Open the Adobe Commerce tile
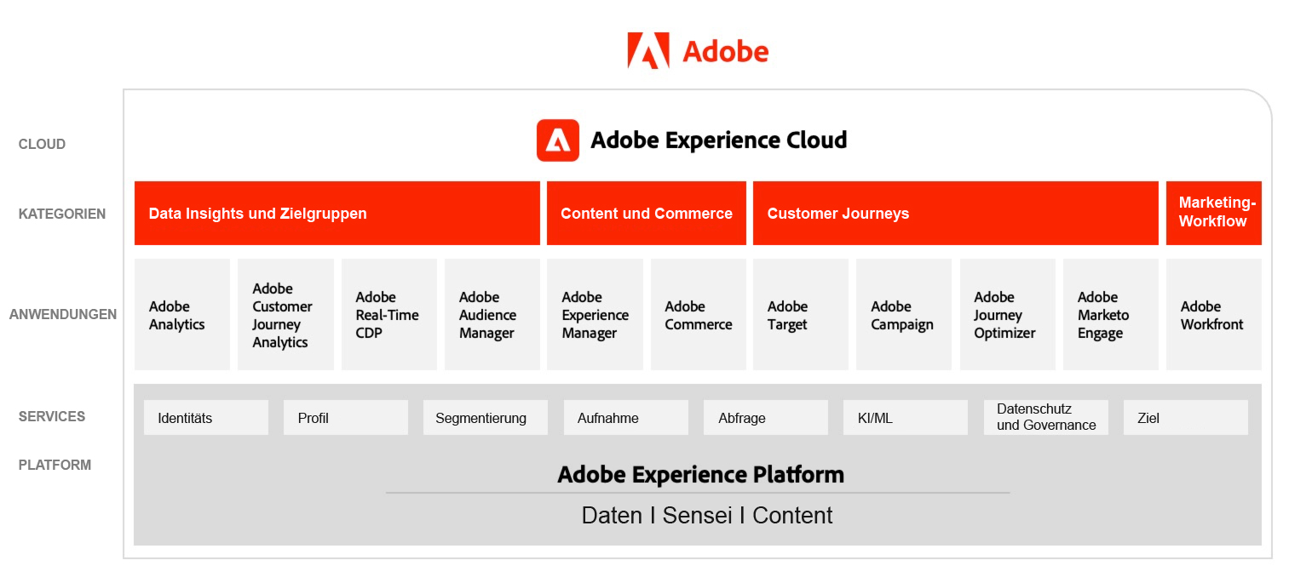The height and width of the screenshot is (583, 1289). (x=699, y=315)
